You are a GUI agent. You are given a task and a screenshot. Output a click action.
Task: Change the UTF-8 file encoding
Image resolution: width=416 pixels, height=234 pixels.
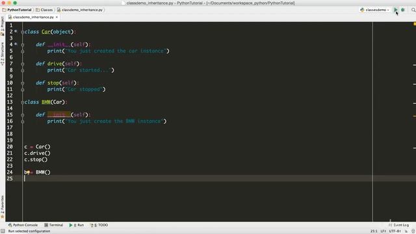click(x=395, y=231)
